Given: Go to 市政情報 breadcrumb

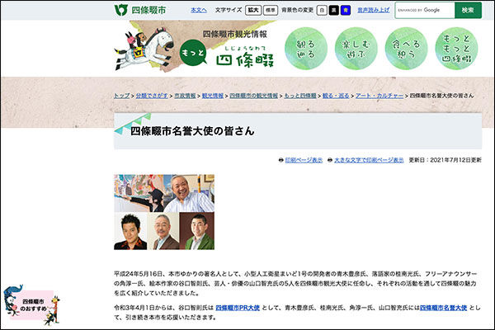Looking at the screenshot, I should pyautogui.click(x=185, y=96).
